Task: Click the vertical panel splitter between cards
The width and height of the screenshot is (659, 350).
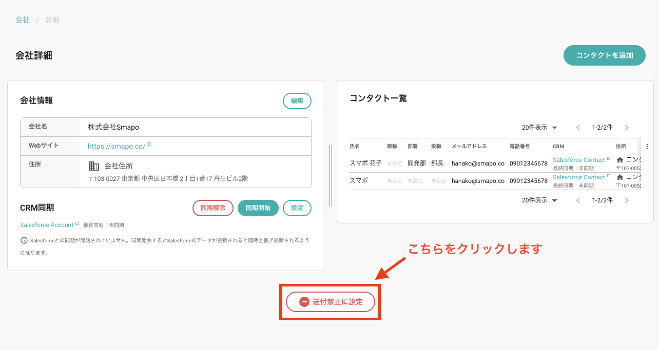Action: [x=331, y=176]
